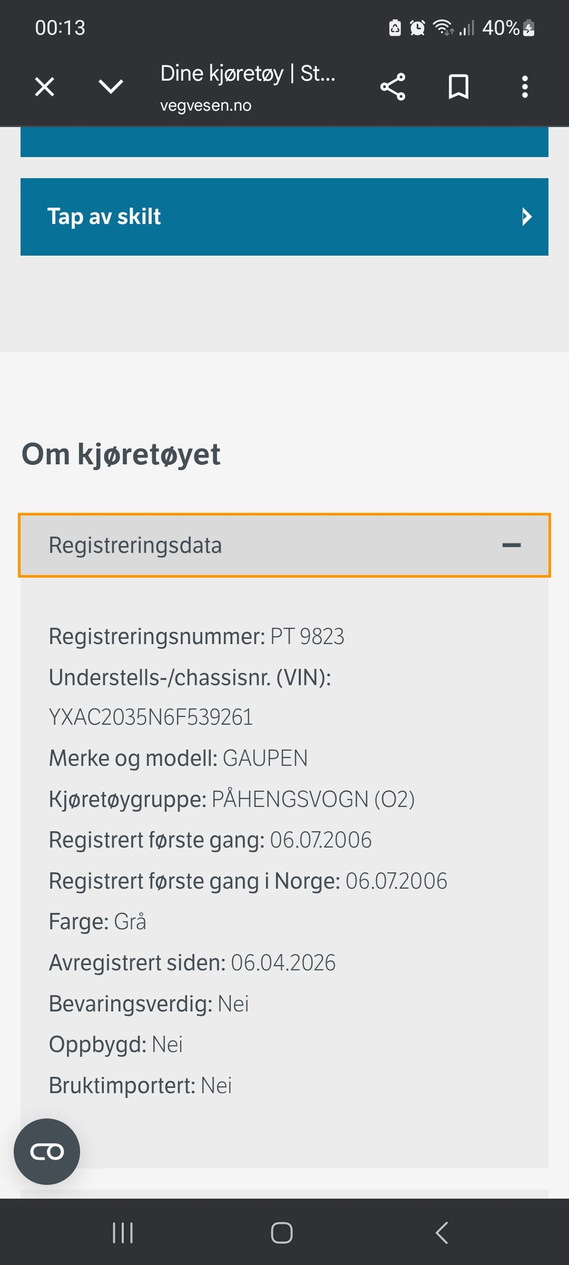Tap the partially visible blue button at top
This screenshot has width=569, height=1265.
(x=284, y=142)
